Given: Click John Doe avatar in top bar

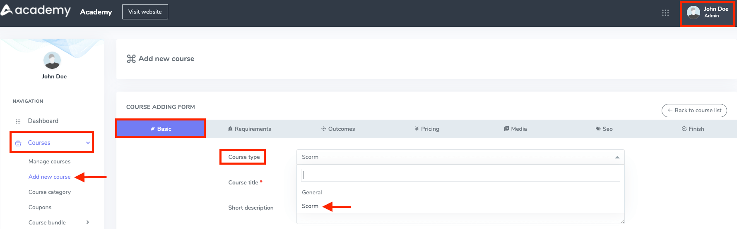Looking at the screenshot, I should pos(693,12).
